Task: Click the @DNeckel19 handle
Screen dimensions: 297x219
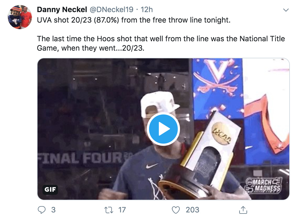Action: pyautogui.click(x=111, y=10)
